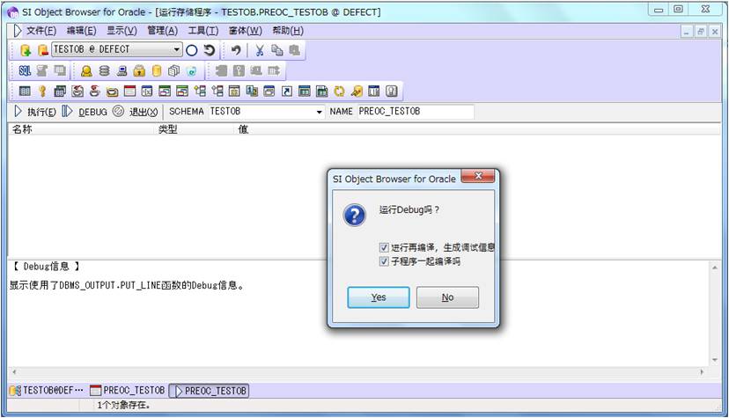This screenshot has width=729, height=418.
Task: Click the yellow circular refresh arrows icon
Action: click(x=339, y=91)
